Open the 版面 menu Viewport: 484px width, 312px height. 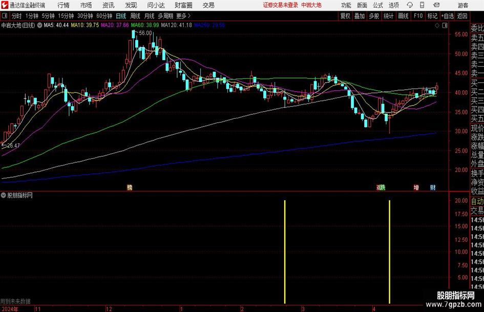coord(362,5)
